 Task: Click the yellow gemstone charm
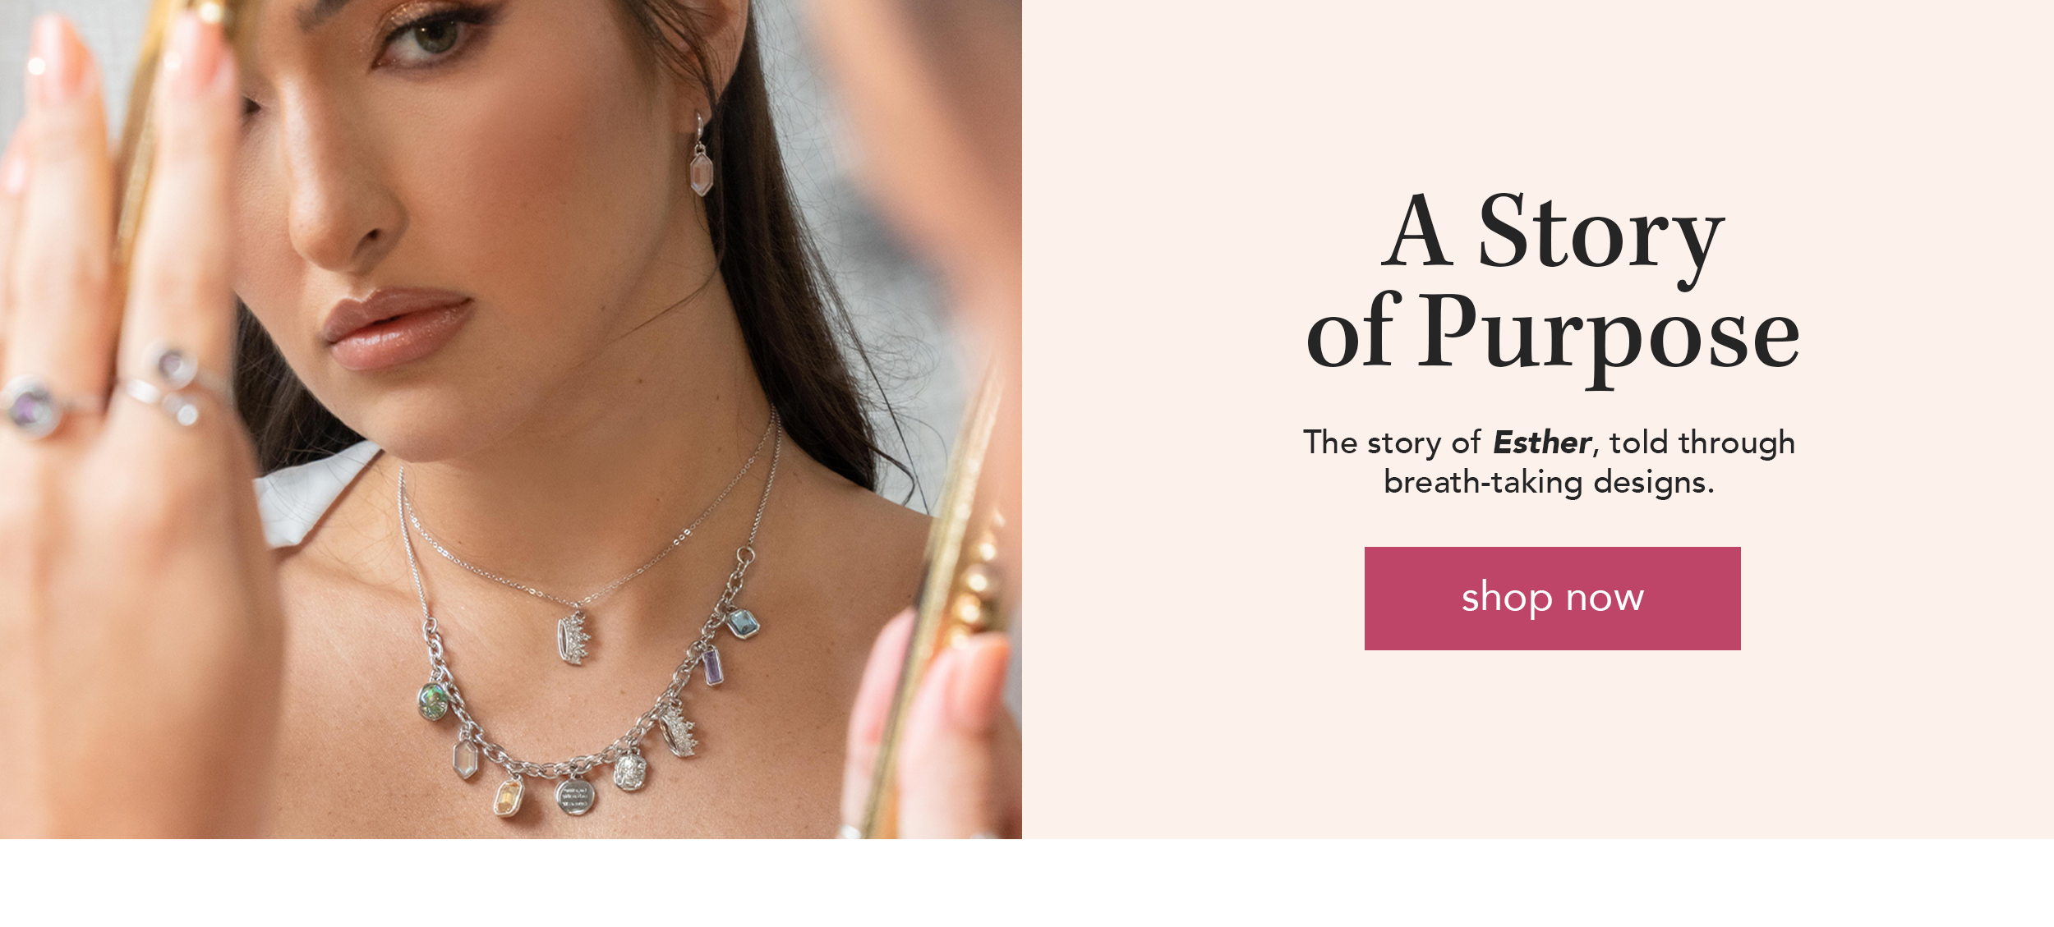(508, 797)
